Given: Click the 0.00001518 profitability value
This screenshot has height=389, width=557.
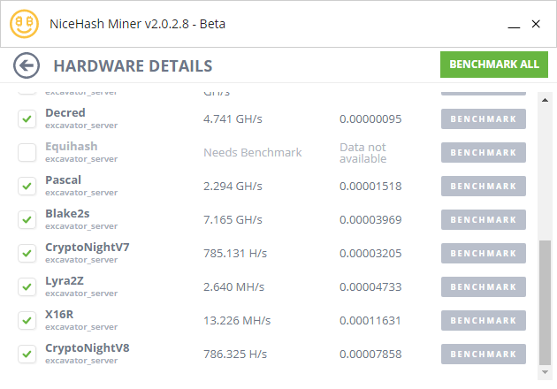Looking at the screenshot, I should [370, 187].
